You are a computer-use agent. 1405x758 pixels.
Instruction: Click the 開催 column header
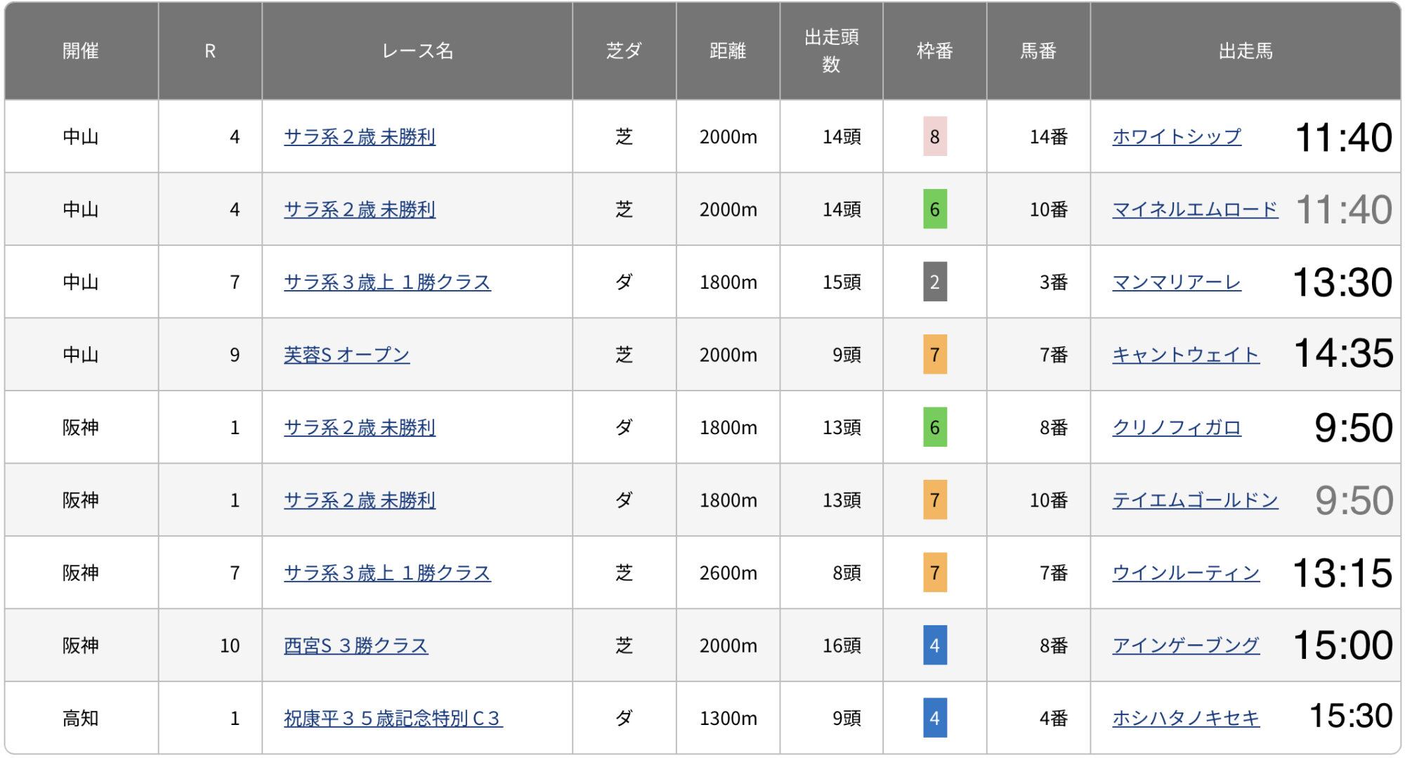pyautogui.click(x=81, y=51)
